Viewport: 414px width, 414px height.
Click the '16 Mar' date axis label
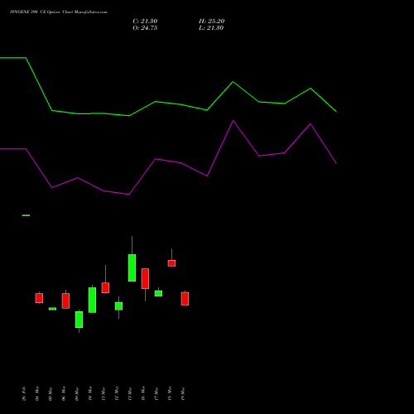(x=143, y=393)
